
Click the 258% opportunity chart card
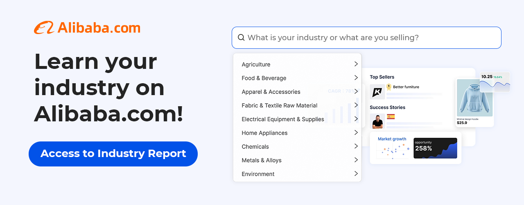435,148
